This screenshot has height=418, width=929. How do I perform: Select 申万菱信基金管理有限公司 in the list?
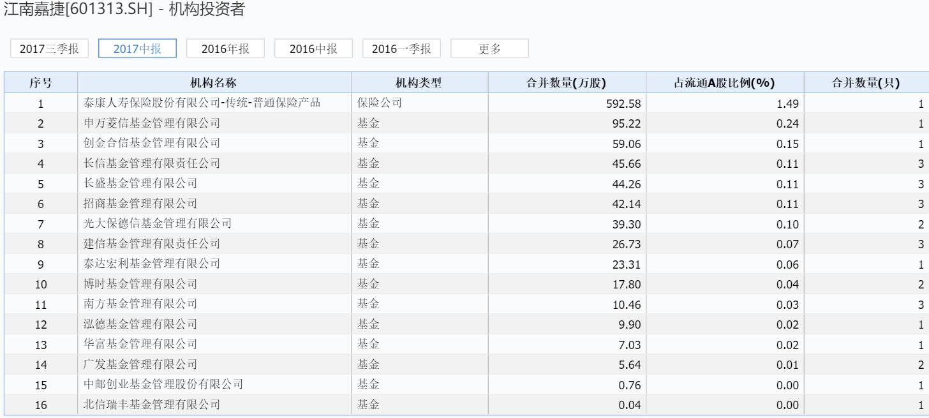(152, 123)
